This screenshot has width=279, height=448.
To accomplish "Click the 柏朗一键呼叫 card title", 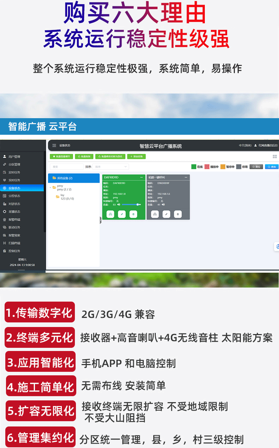I will [157, 177].
